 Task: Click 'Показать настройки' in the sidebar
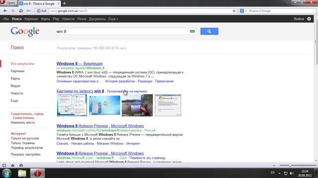click(x=25, y=154)
